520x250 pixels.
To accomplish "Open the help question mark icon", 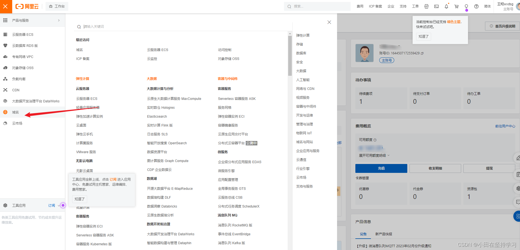I will 476,6.
